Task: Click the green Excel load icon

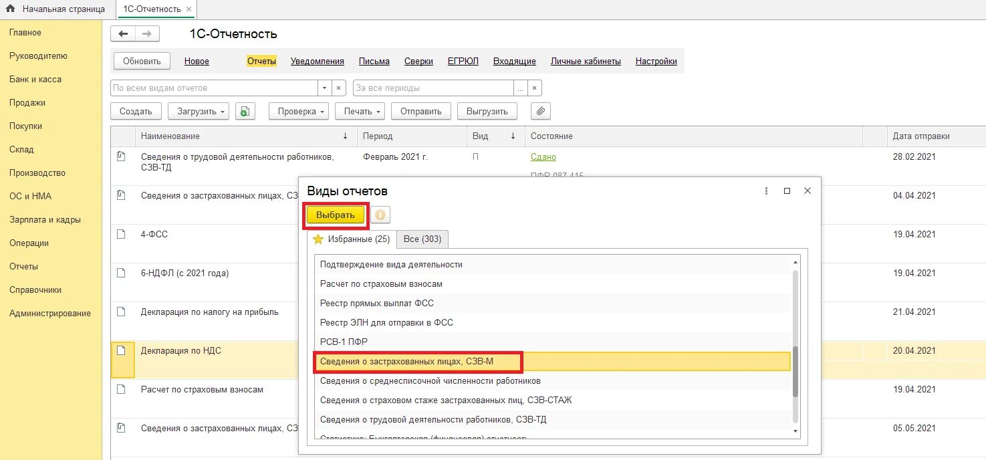Action: [x=245, y=111]
